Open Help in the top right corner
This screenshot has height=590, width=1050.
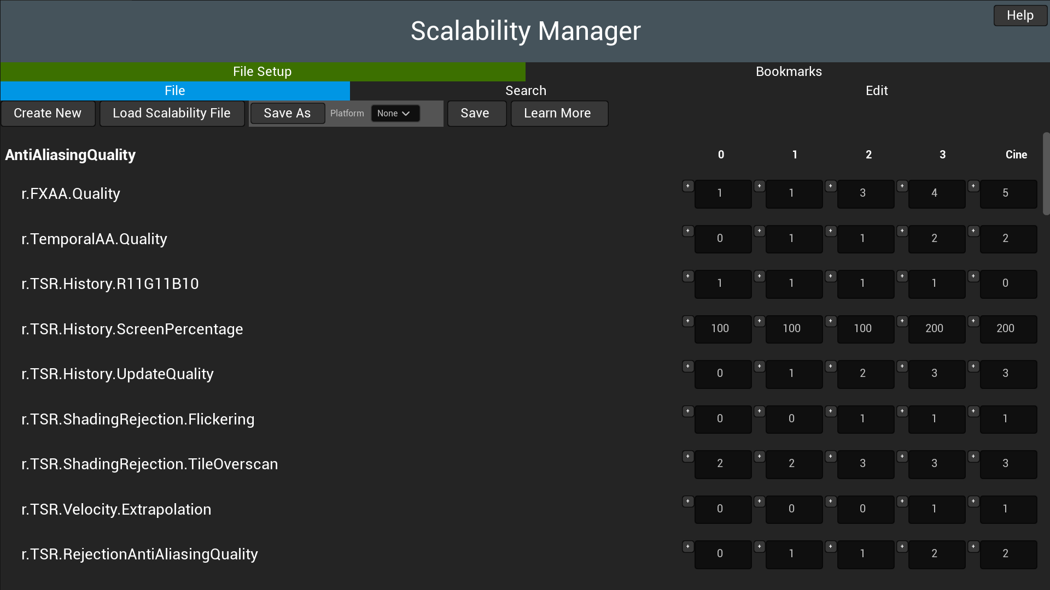[x=1020, y=16]
